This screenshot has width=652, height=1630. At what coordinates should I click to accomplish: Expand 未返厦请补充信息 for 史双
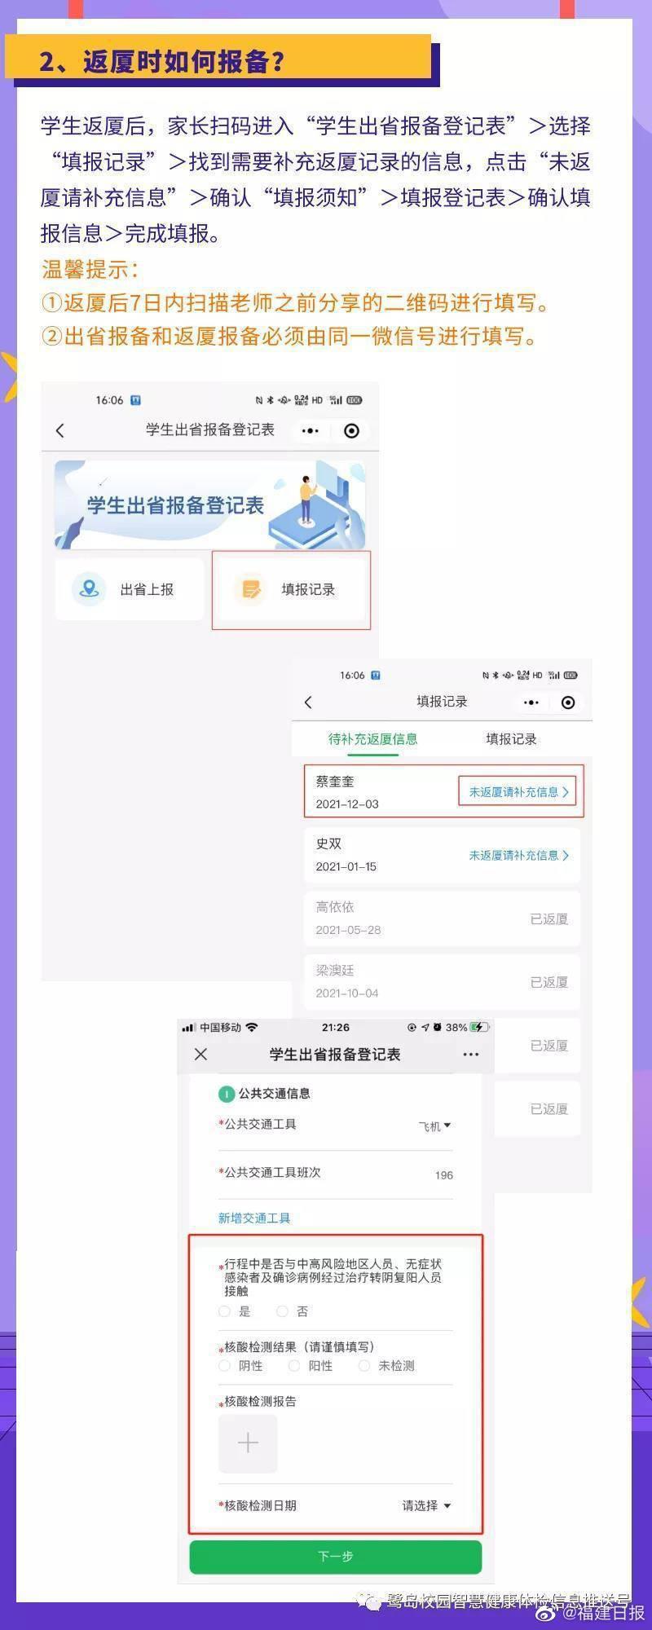point(518,855)
